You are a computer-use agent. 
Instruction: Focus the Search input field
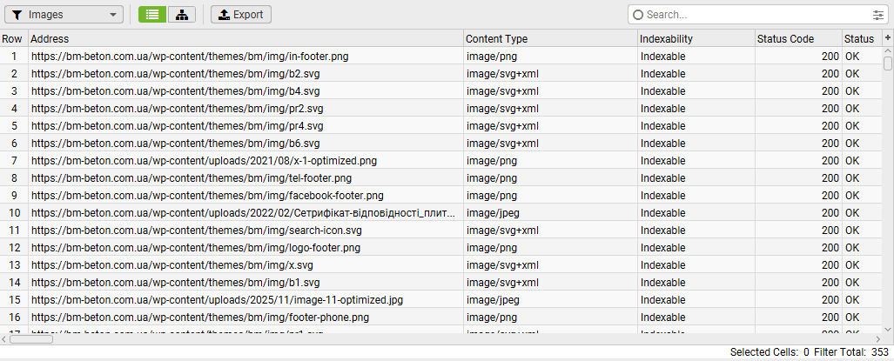756,15
